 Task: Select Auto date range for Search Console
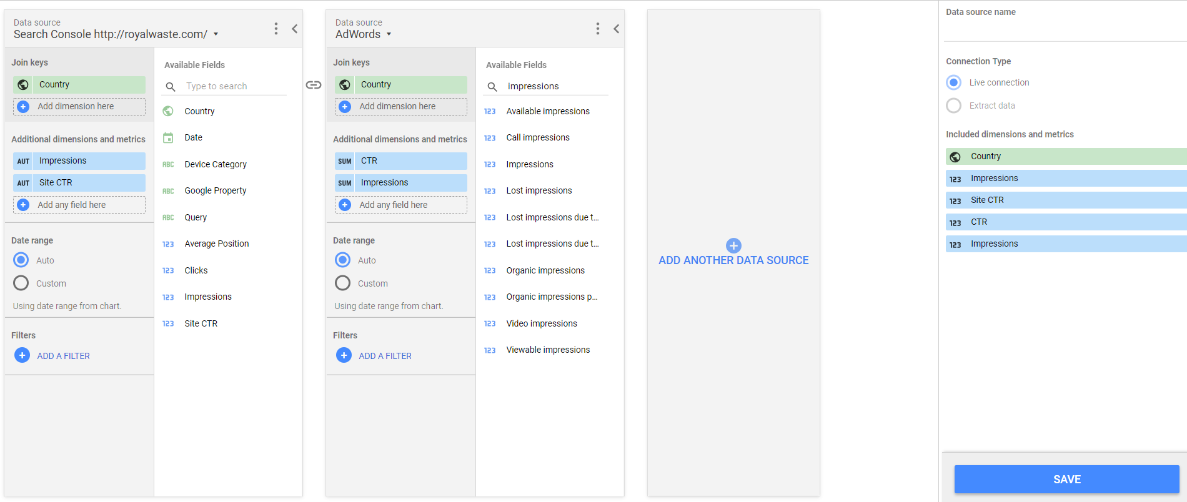(21, 260)
